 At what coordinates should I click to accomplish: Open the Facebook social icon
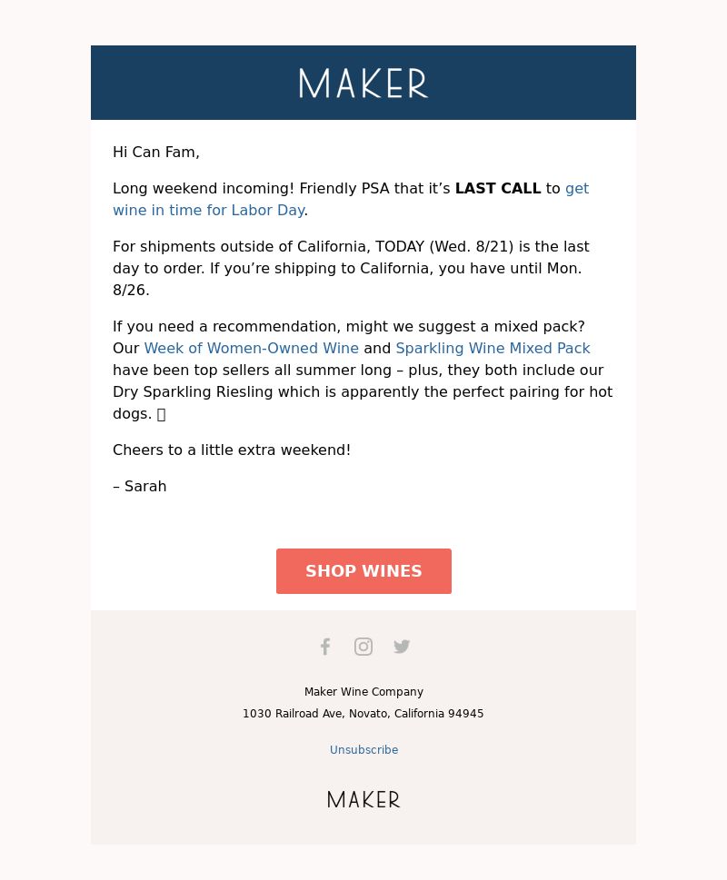click(x=325, y=647)
